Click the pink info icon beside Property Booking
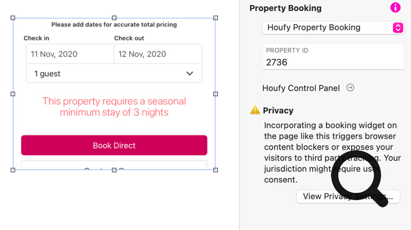Image resolution: width=411 pixels, height=230 pixels. click(x=395, y=8)
